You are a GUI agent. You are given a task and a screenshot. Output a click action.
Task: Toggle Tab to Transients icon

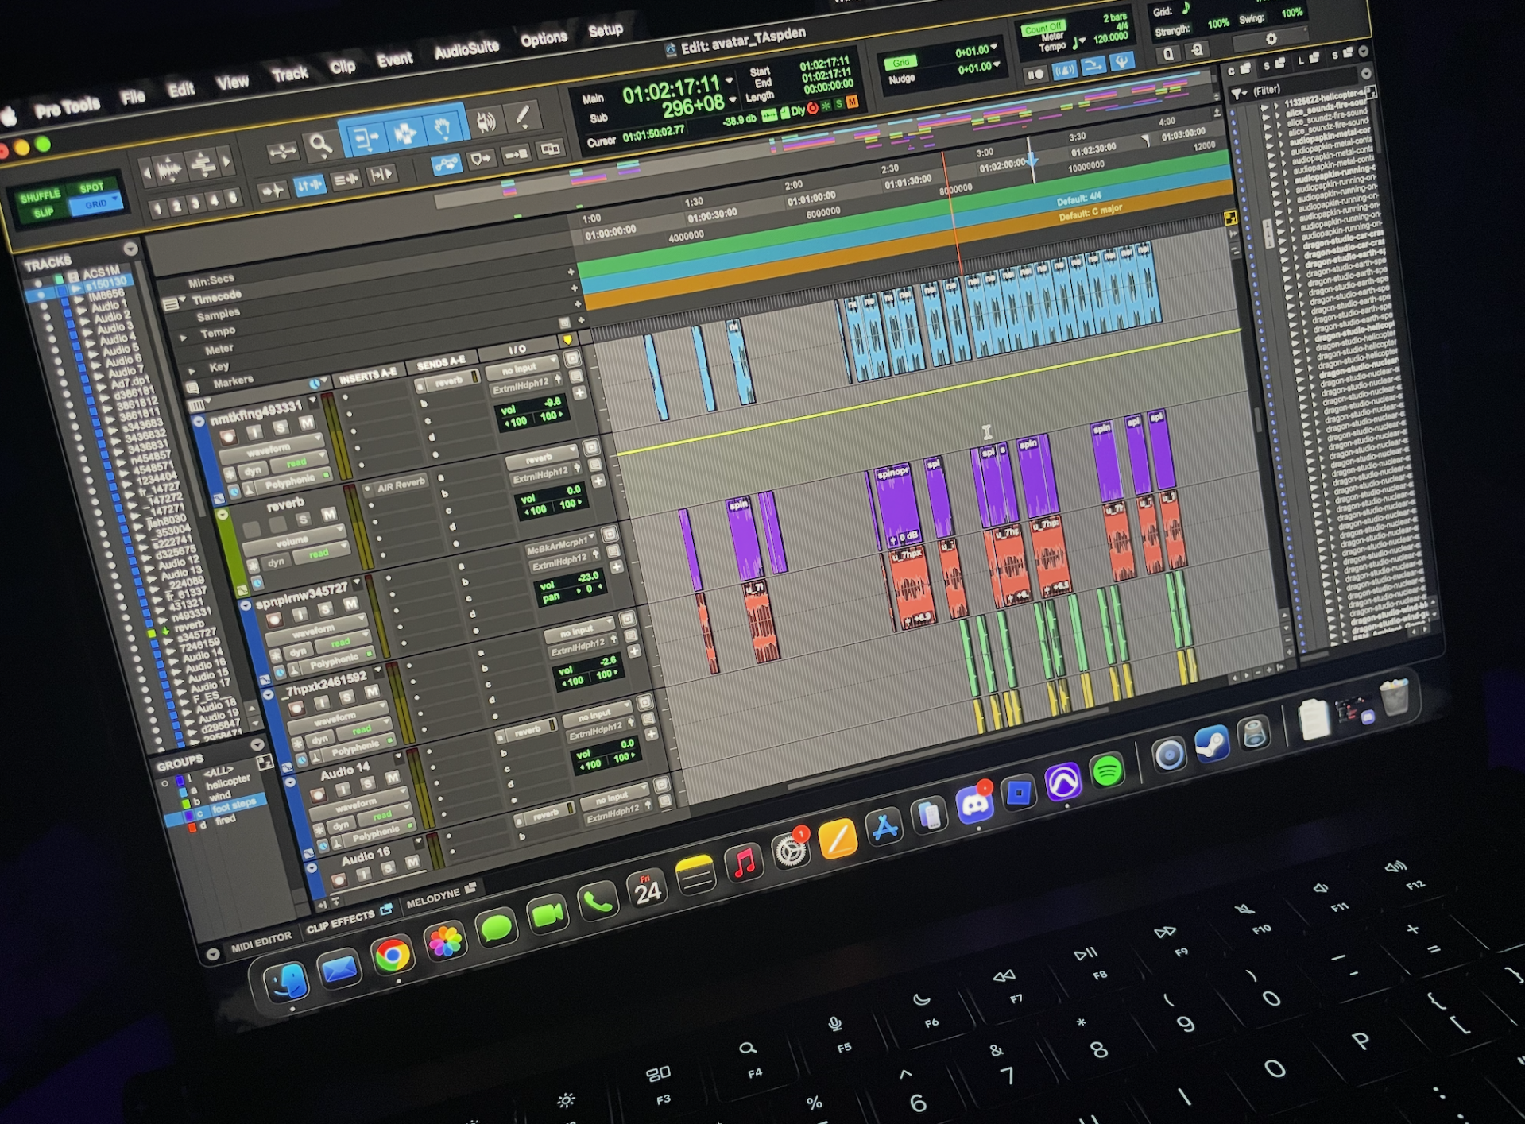click(272, 191)
